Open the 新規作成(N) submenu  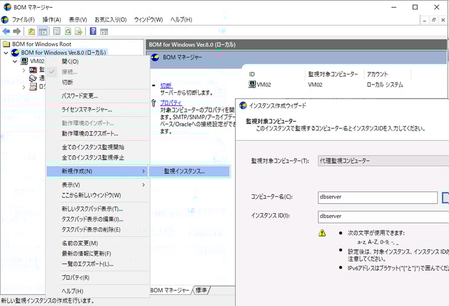[x=97, y=171]
